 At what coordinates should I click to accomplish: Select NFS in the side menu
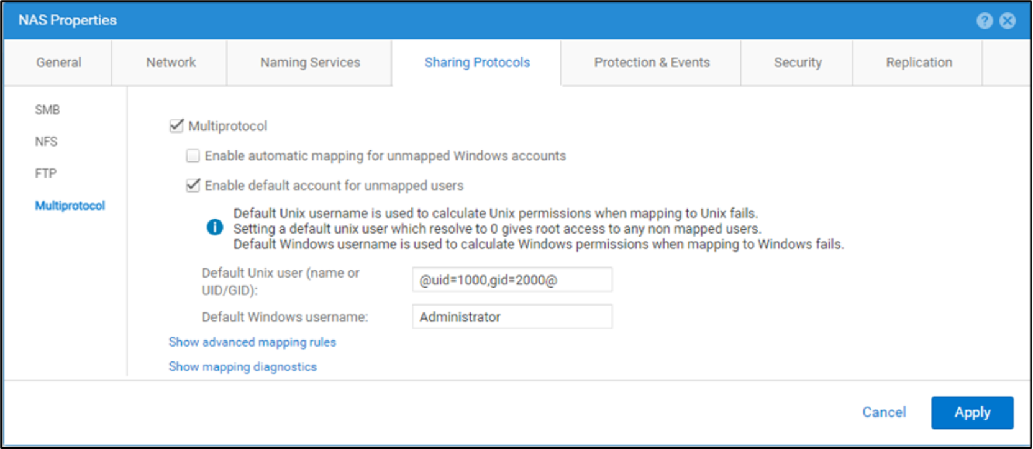click(x=46, y=142)
